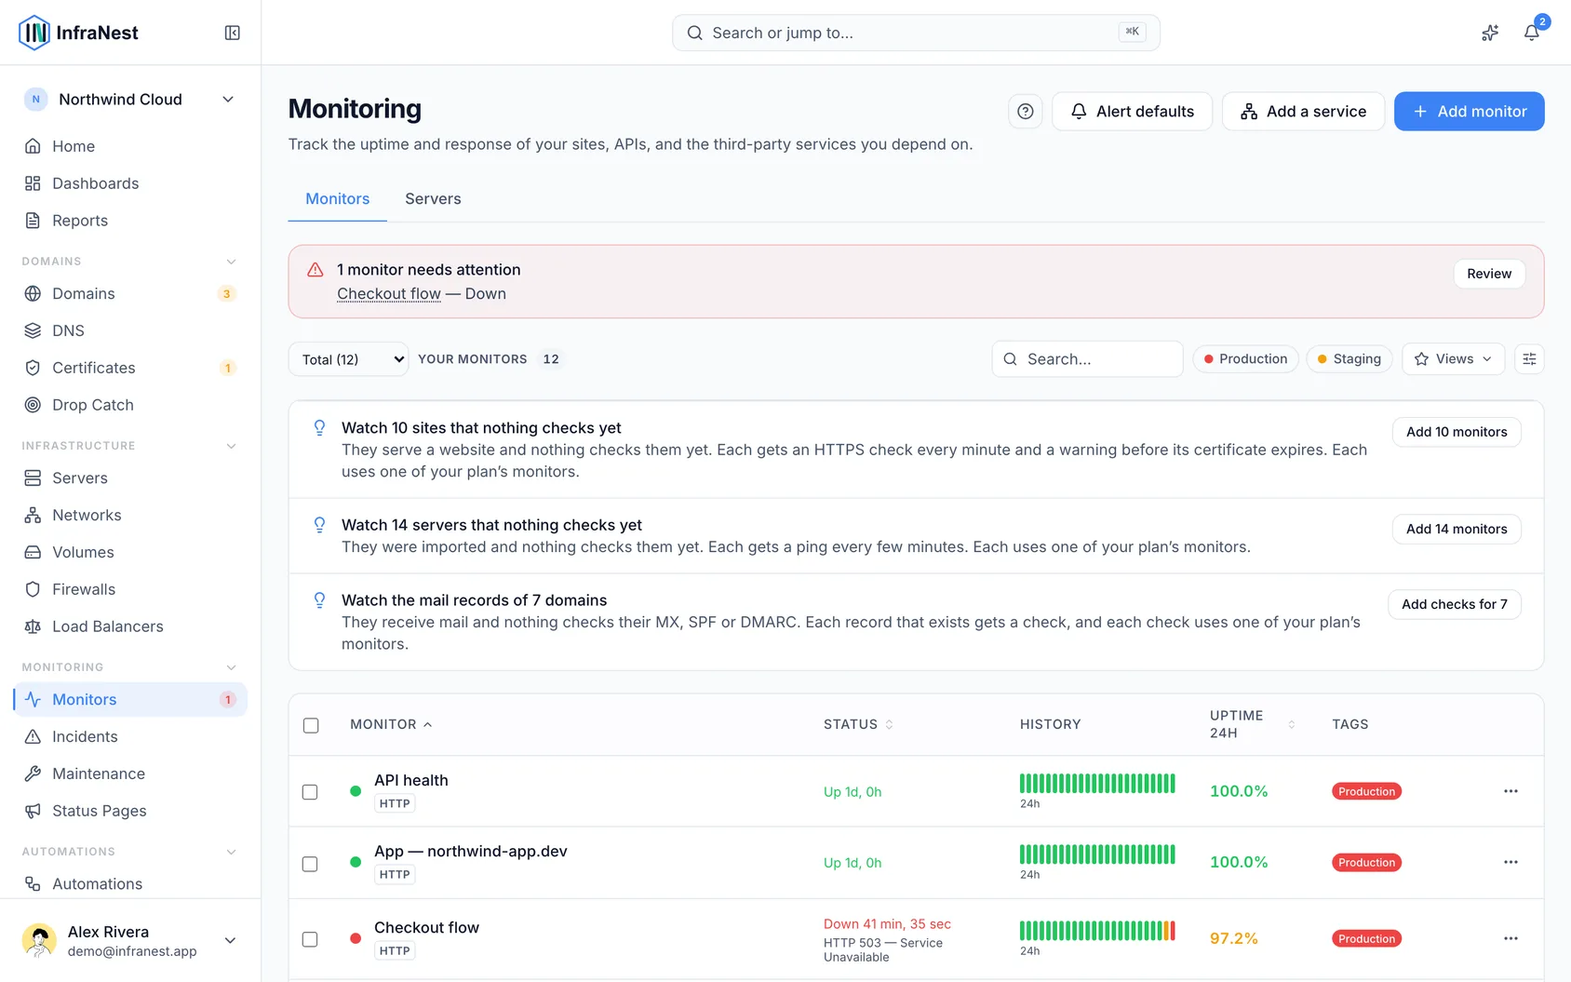The image size is (1571, 982).
Task: Open row actions menu for Checkout flow
Action: tap(1511, 938)
